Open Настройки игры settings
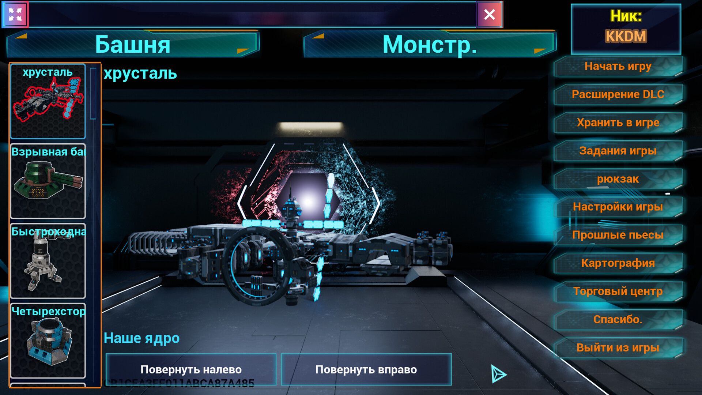The image size is (702, 395). [x=618, y=207]
